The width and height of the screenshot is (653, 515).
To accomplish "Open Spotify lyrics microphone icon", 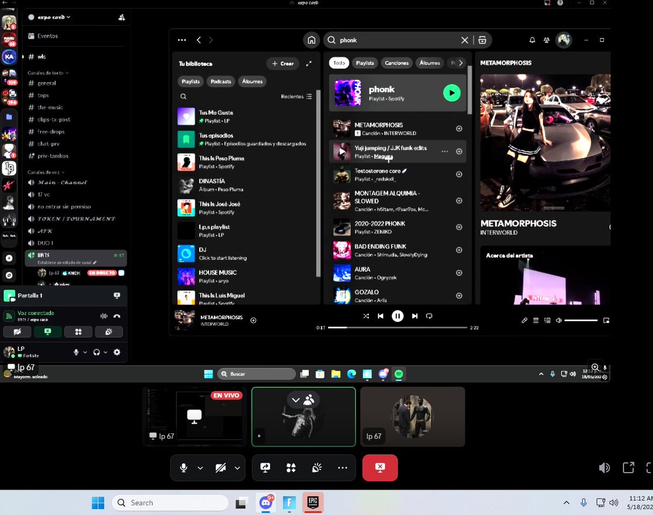I will (525, 320).
